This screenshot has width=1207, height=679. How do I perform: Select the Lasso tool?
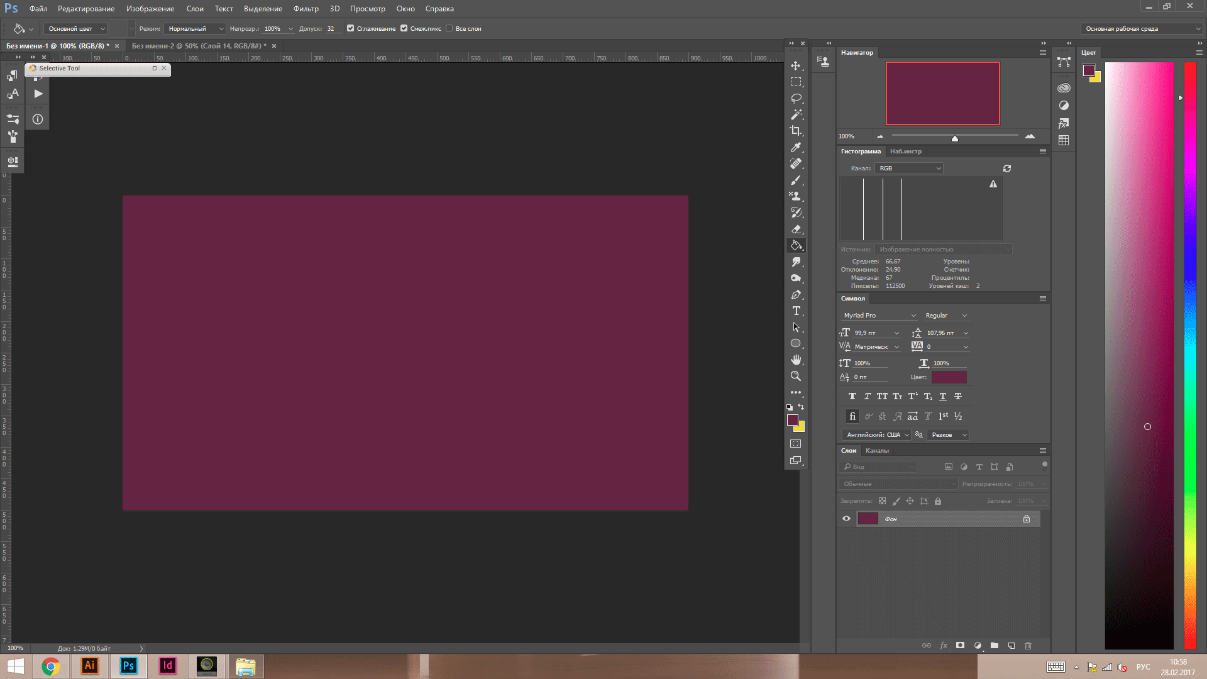point(796,99)
